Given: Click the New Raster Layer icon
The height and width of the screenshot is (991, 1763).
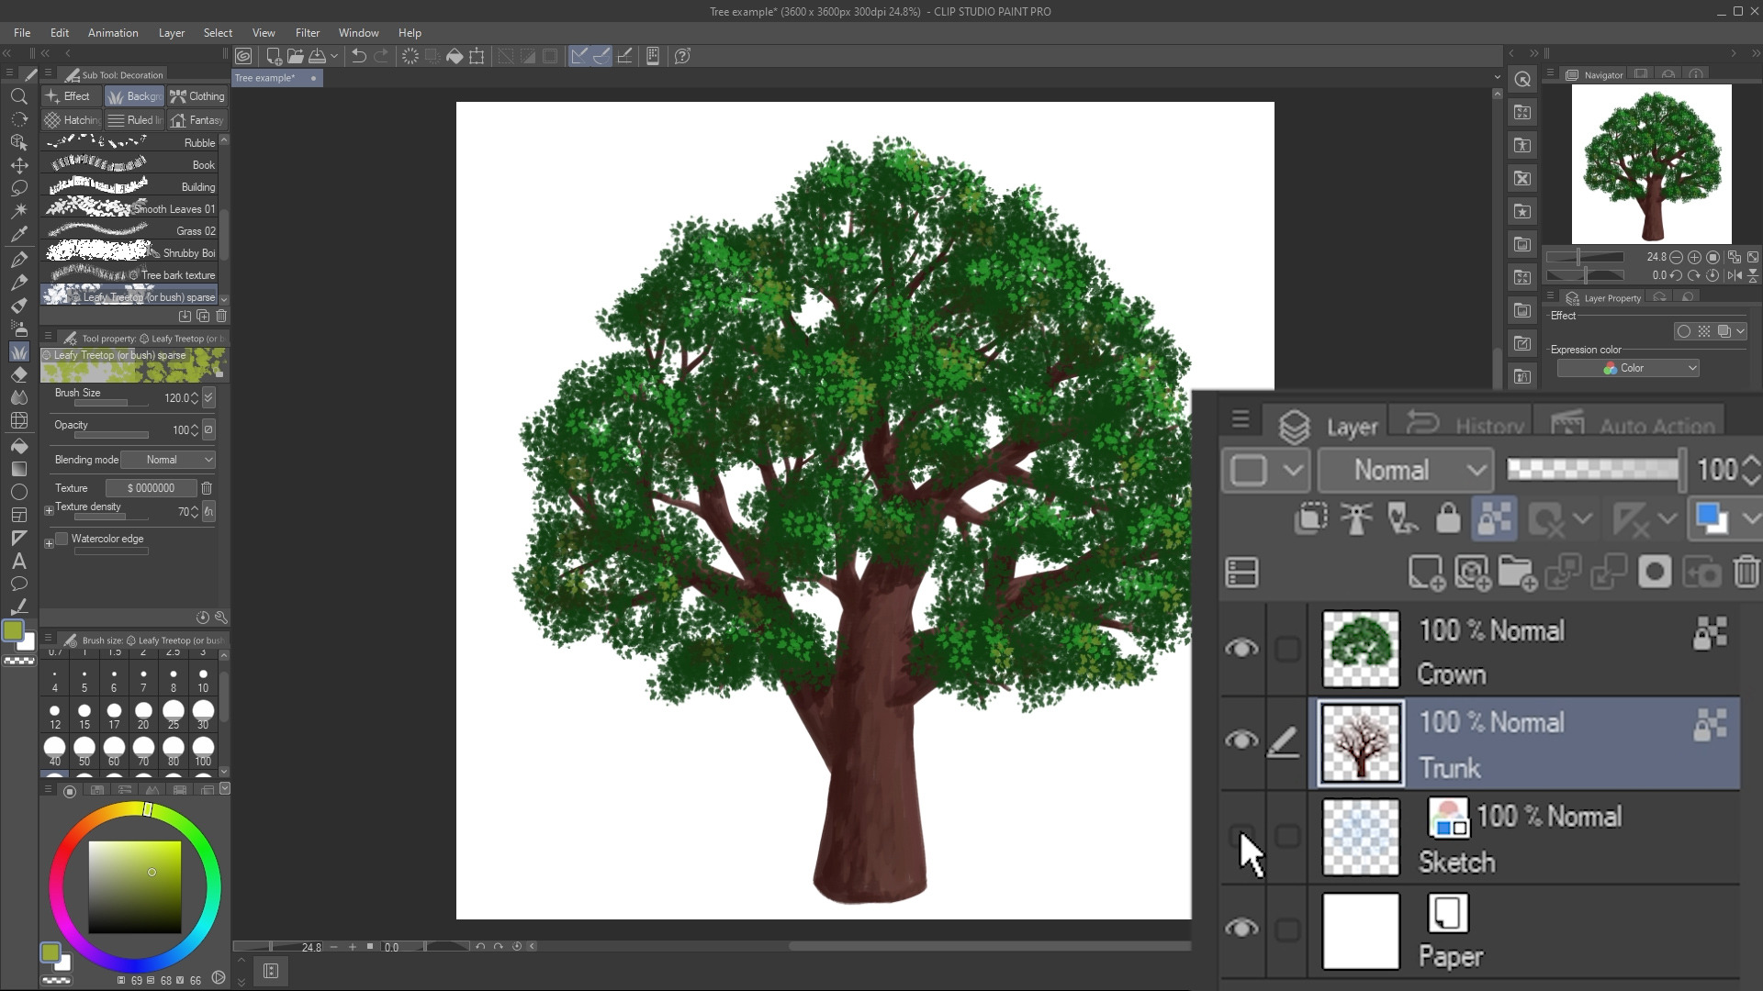Looking at the screenshot, I should coord(1426,573).
